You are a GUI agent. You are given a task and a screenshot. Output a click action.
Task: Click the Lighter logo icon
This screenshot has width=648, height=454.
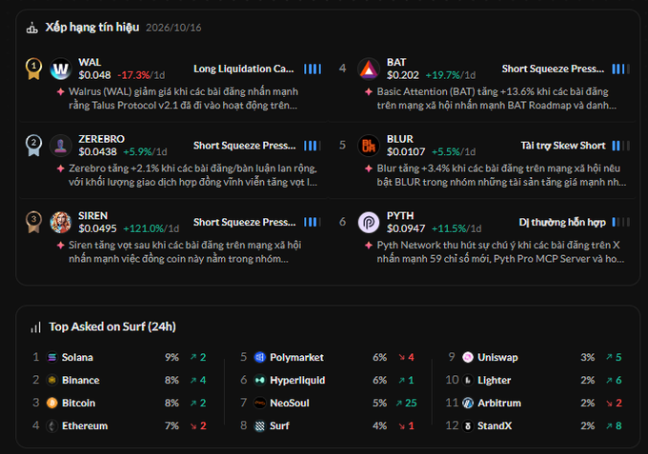click(468, 380)
